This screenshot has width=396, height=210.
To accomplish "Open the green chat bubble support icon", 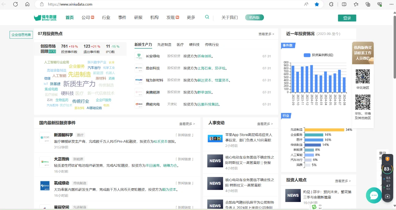I will point(374,195).
